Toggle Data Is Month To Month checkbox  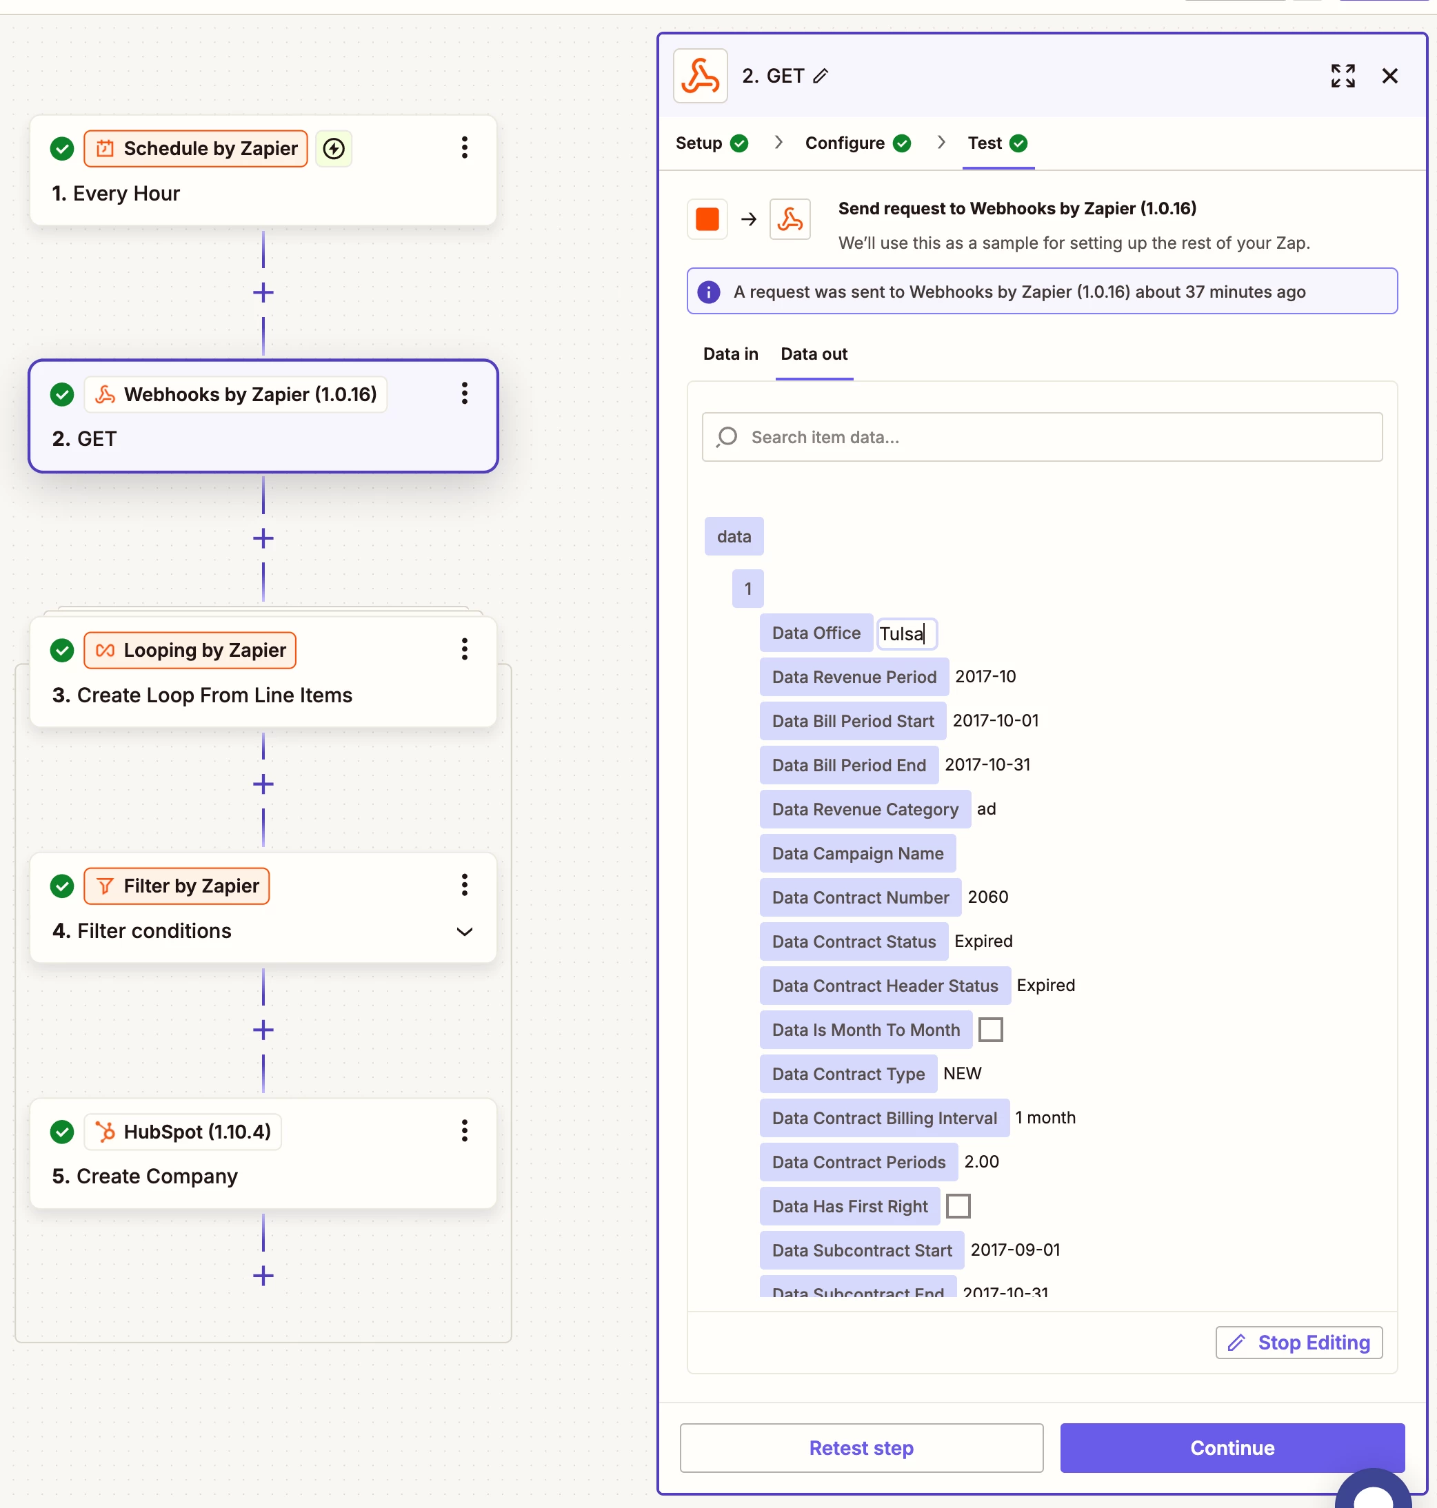(990, 1030)
